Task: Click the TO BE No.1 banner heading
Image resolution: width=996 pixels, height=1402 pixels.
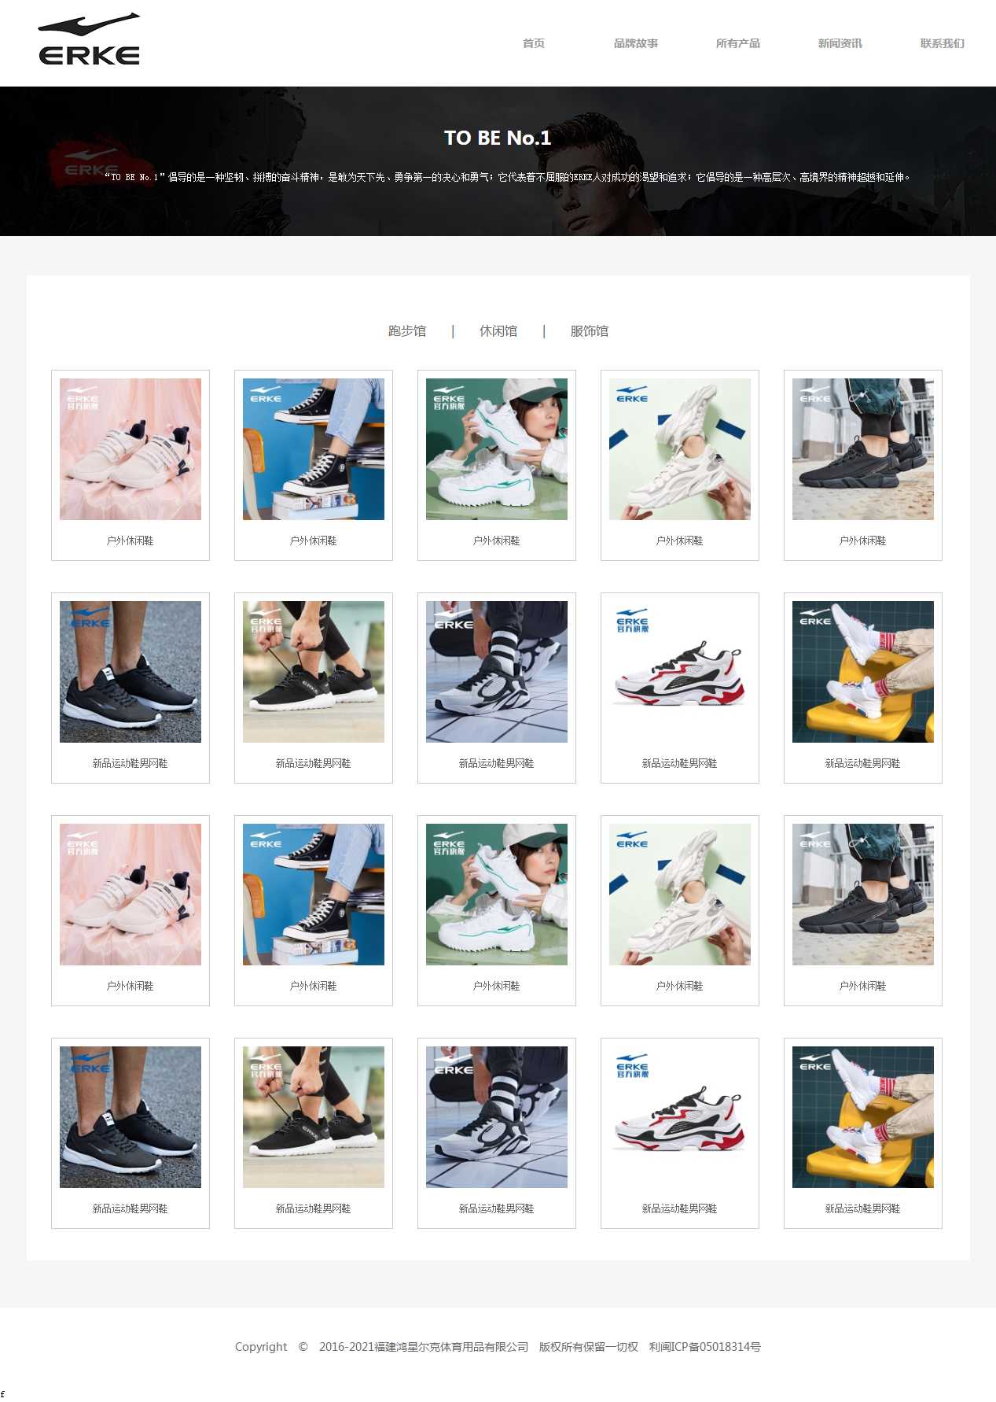Action: [498, 138]
